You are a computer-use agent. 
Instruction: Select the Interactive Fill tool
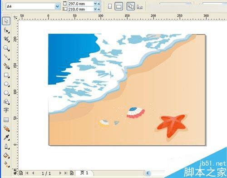tap(6, 164)
